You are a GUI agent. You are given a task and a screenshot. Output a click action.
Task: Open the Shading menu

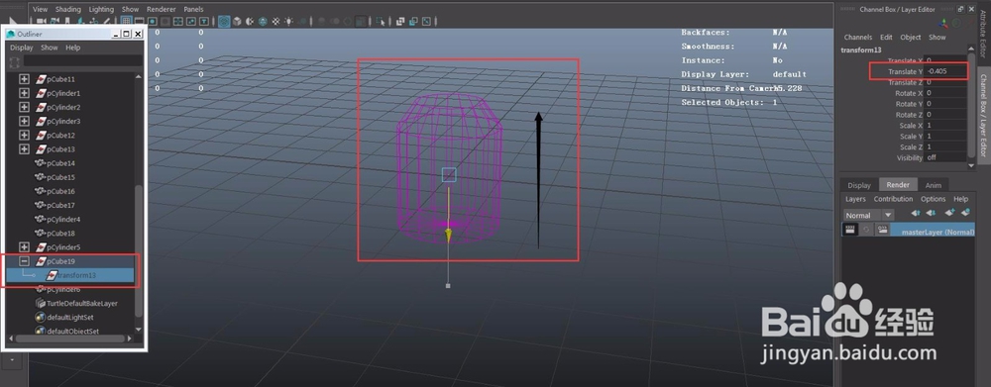pos(67,10)
